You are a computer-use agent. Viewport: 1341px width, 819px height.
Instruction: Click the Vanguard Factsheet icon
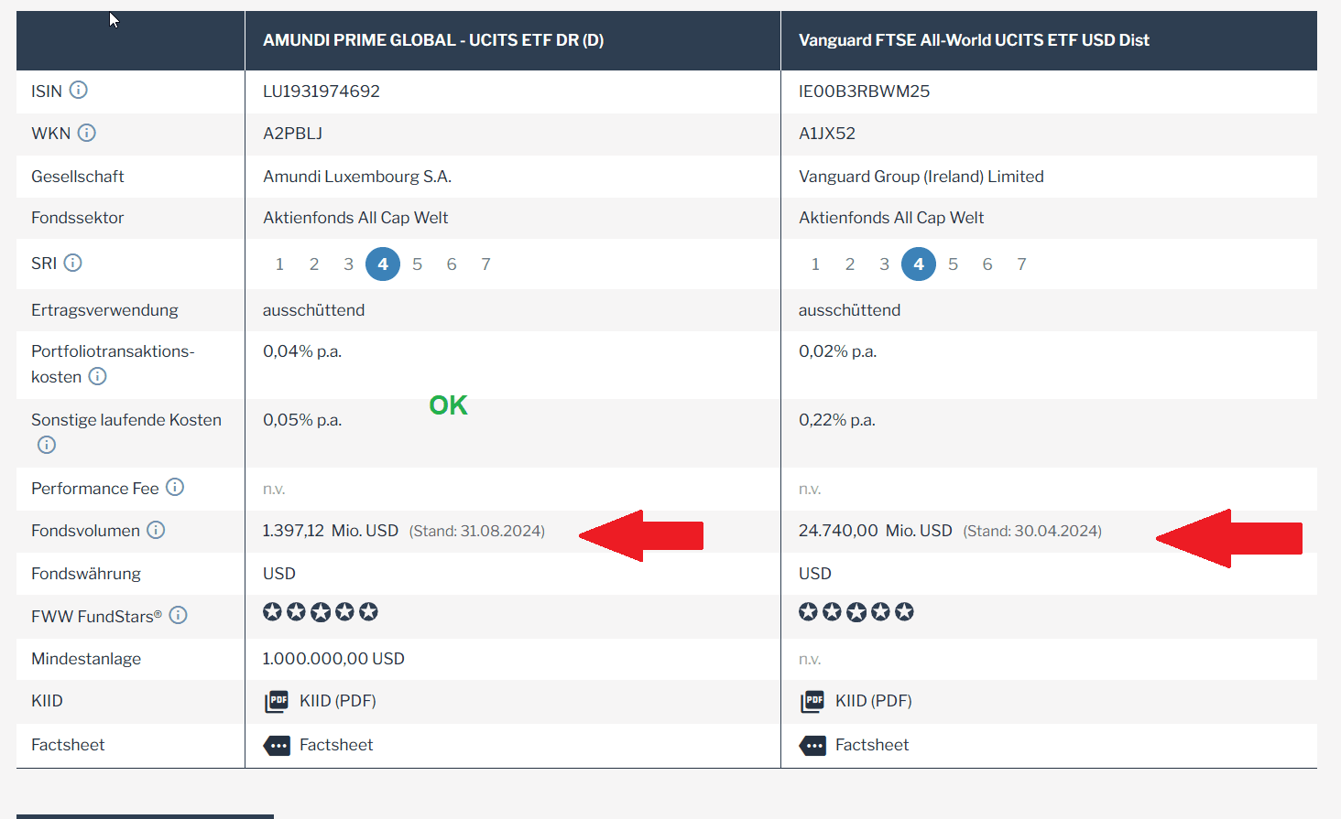point(812,745)
